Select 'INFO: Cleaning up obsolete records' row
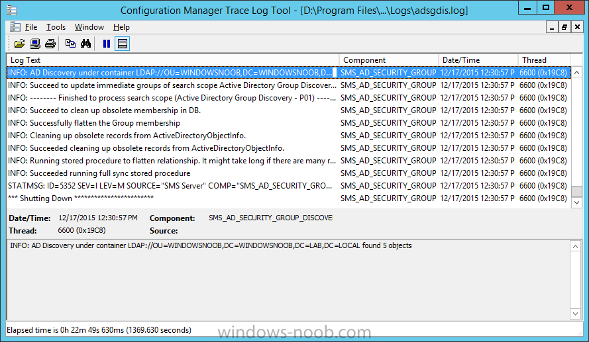The width and height of the screenshot is (589, 342). tap(288, 136)
